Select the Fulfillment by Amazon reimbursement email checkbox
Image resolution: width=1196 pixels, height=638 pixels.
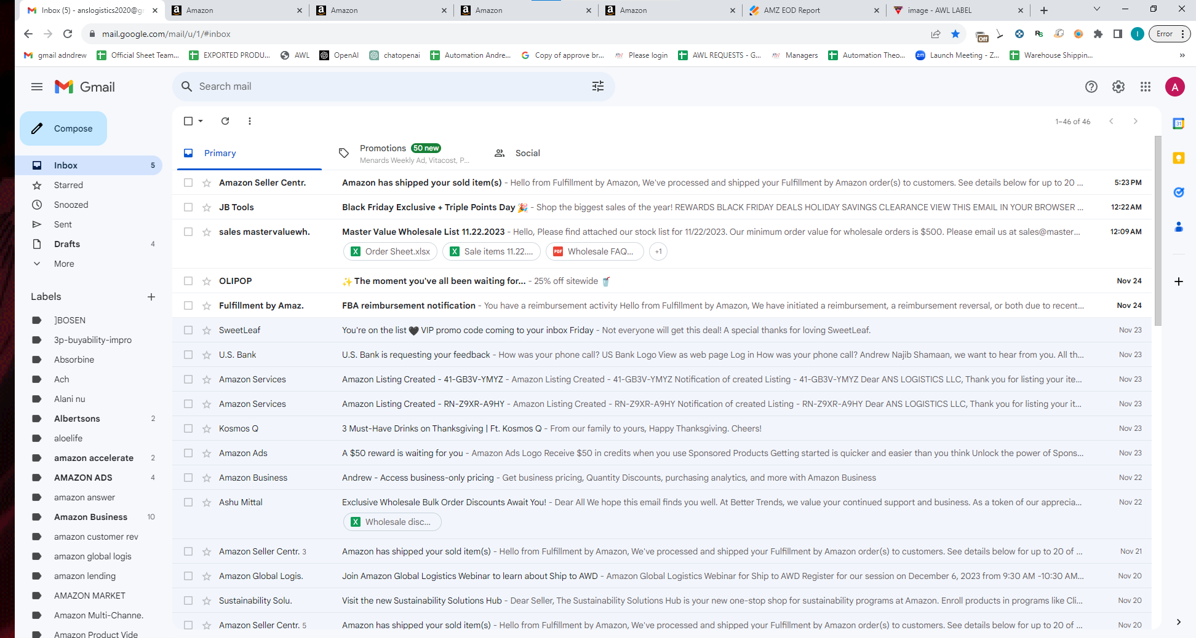coord(188,305)
